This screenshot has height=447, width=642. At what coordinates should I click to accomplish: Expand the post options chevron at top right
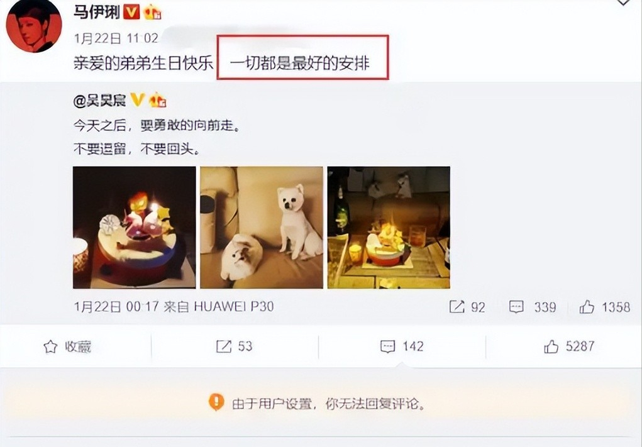pos(624,3)
